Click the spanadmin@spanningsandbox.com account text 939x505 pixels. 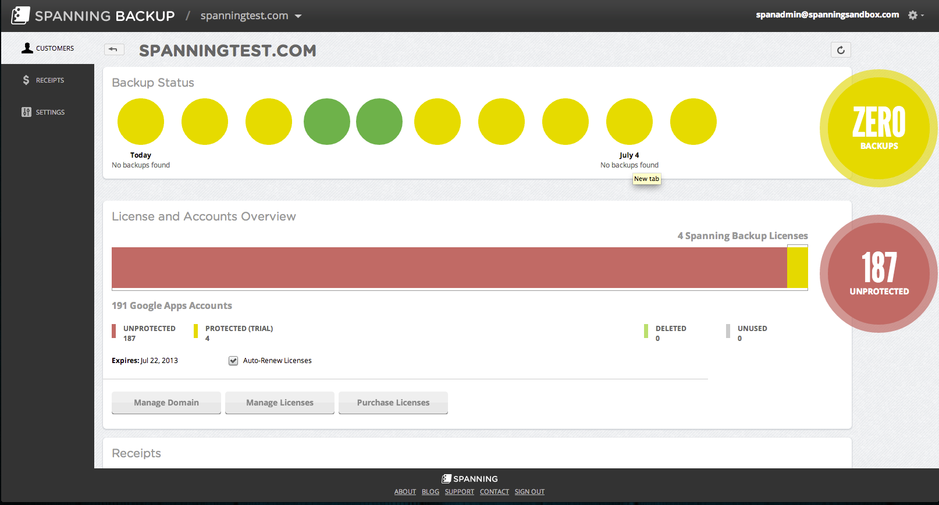pos(827,15)
